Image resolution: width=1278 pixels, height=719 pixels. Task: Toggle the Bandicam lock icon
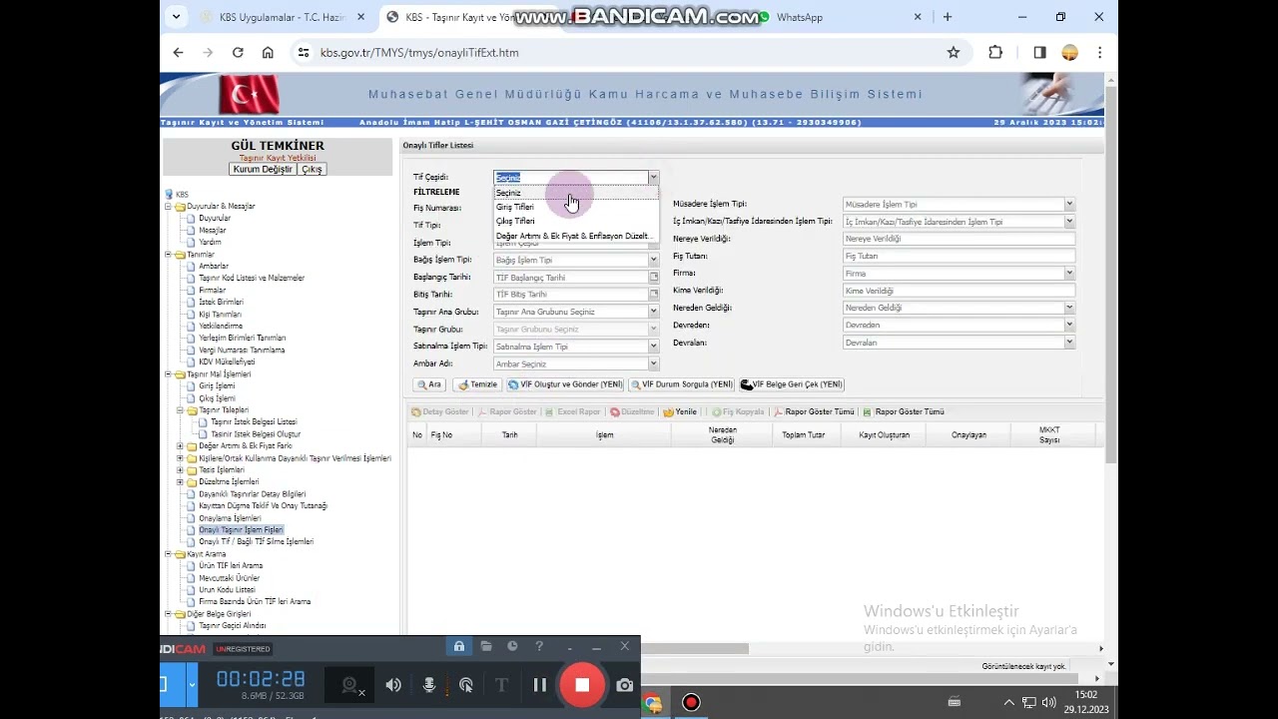(459, 647)
